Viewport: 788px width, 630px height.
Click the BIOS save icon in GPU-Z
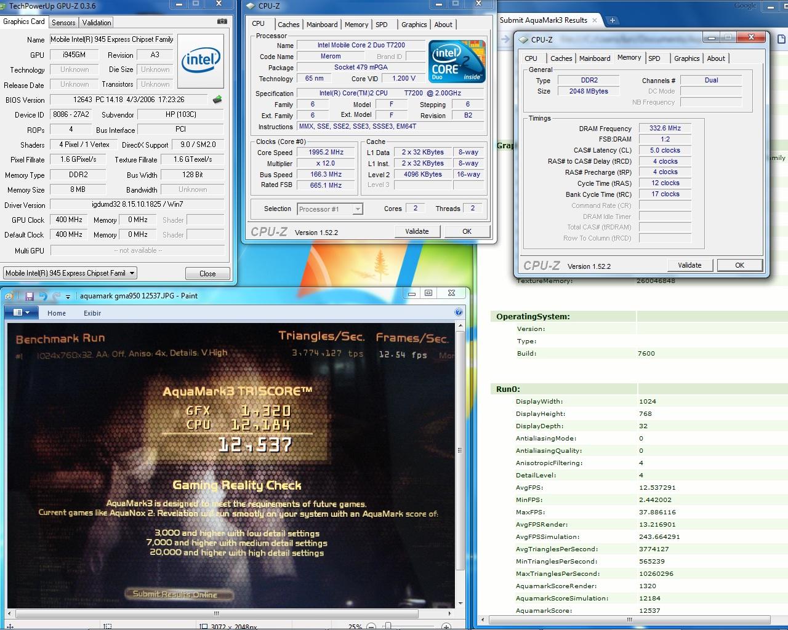click(x=217, y=99)
